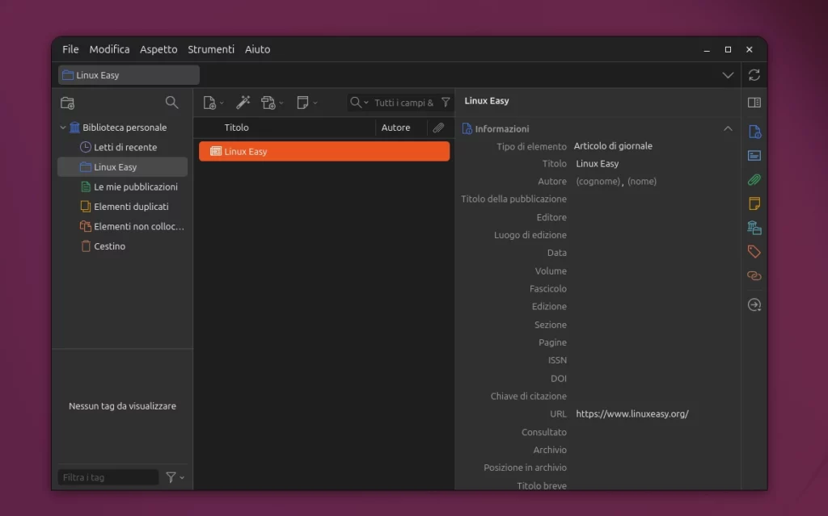The height and width of the screenshot is (516, 828).
Task: Open the tag selector filter dropdown
Action: pos(175,477)
